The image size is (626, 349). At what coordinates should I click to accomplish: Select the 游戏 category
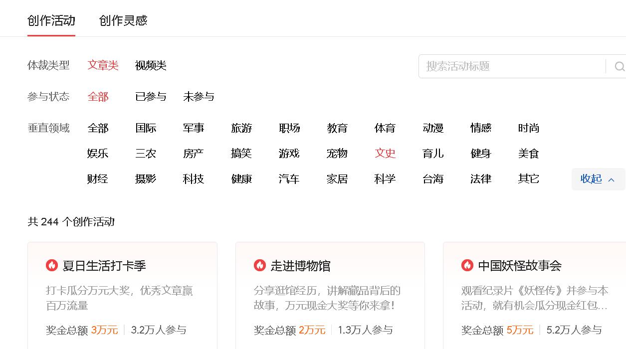tap(289, 154)
